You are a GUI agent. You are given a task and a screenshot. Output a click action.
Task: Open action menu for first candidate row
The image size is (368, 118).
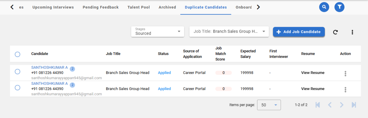345,73
